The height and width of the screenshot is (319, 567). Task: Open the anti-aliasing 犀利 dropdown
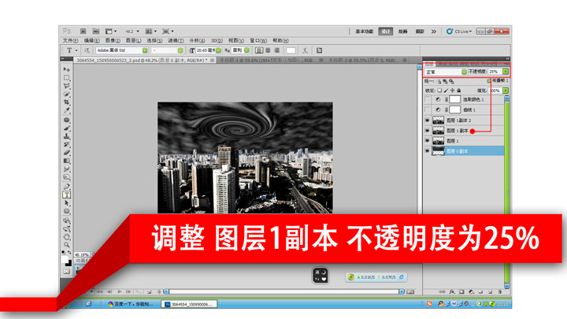(247, 50)
